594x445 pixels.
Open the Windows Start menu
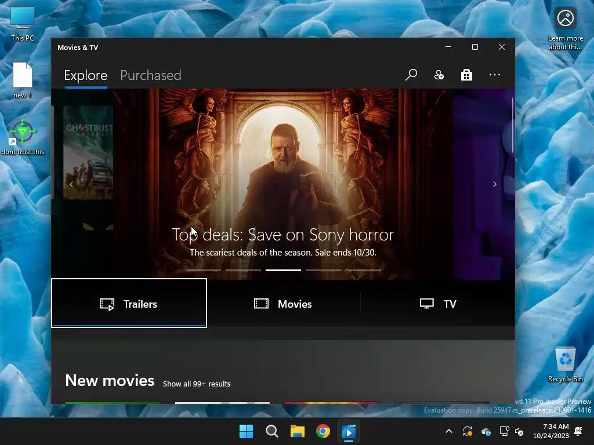[x=246, y=431]
